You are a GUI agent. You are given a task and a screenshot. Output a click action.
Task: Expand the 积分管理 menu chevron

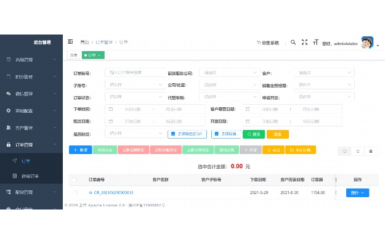55,76
